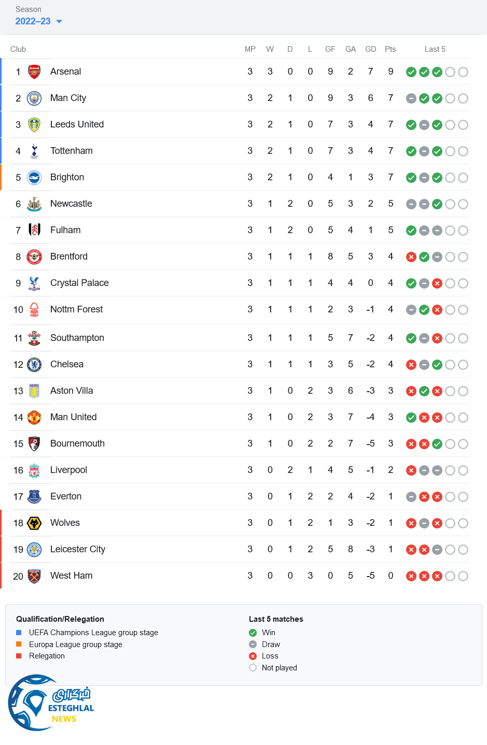The height and width of the screenshot is (745, 487).
Task: Open the 2022–23 season dropdown
Action: point(33,21)
